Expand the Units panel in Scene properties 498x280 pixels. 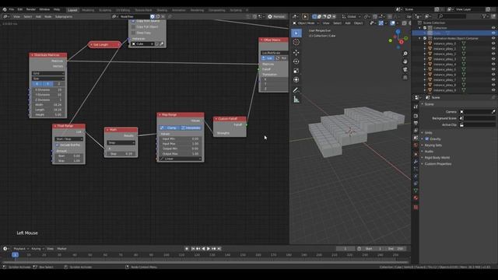[x=429, y=133]
